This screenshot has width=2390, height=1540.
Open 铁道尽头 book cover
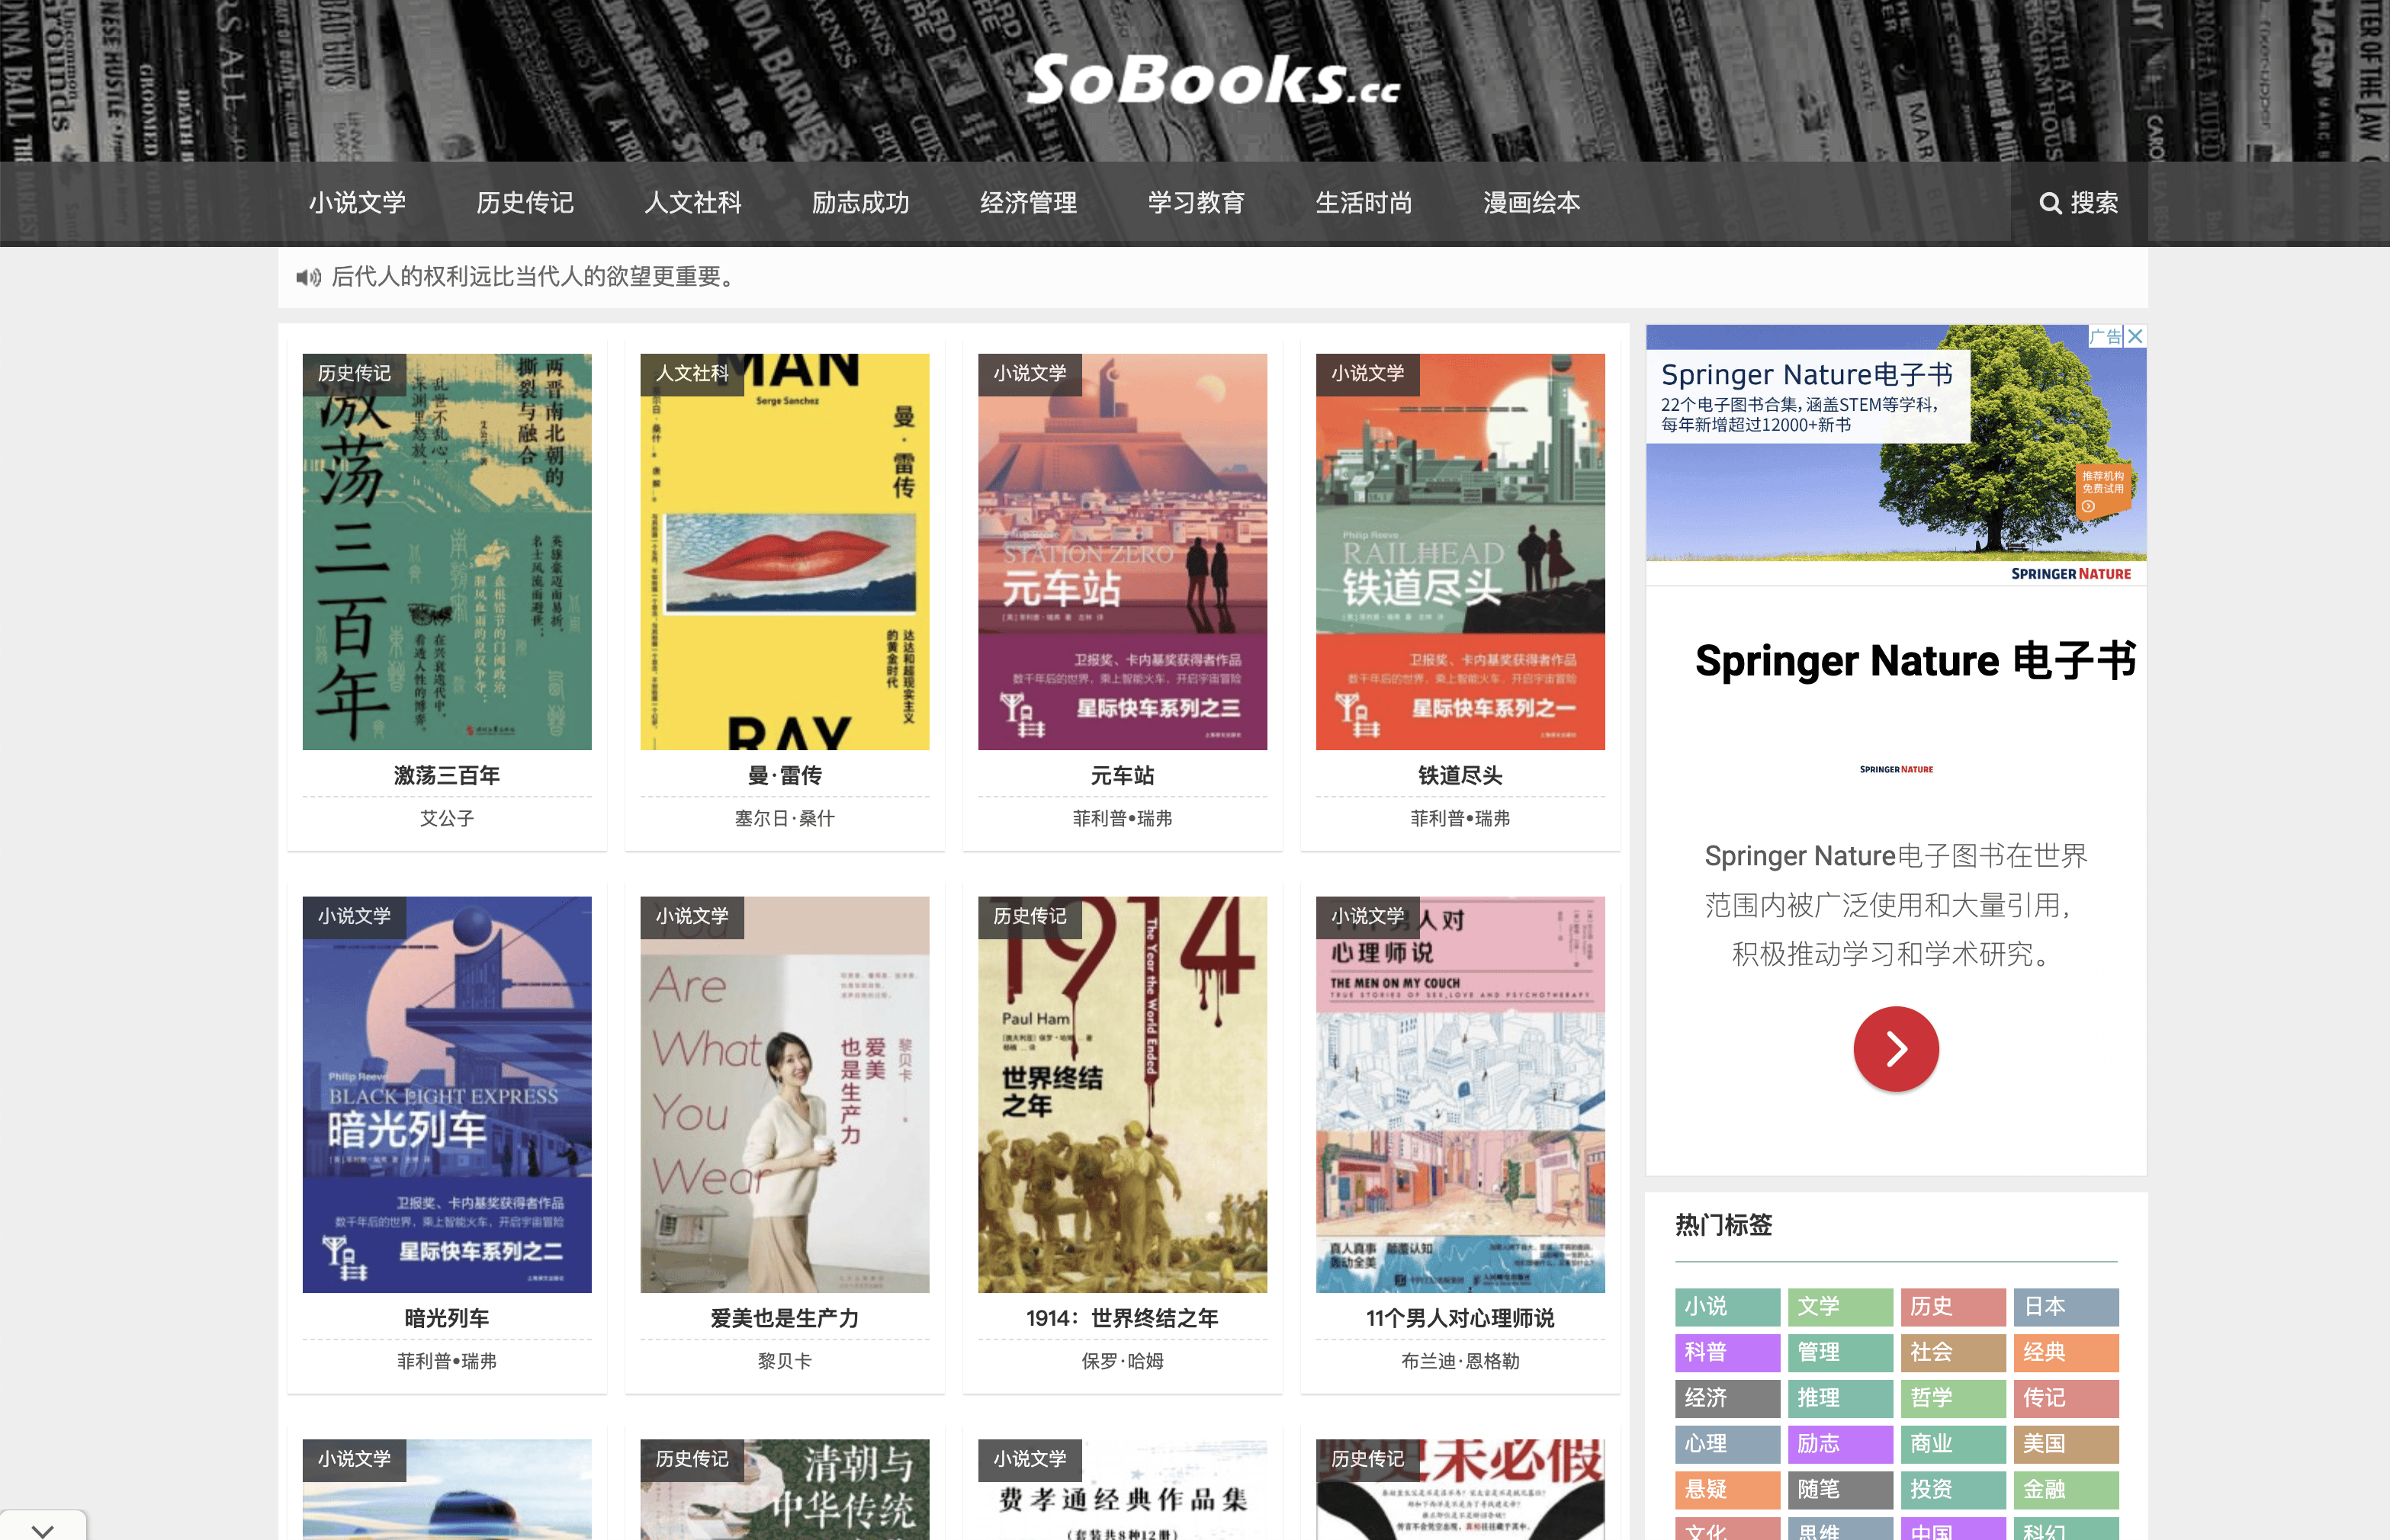(x=1460, y=552)
